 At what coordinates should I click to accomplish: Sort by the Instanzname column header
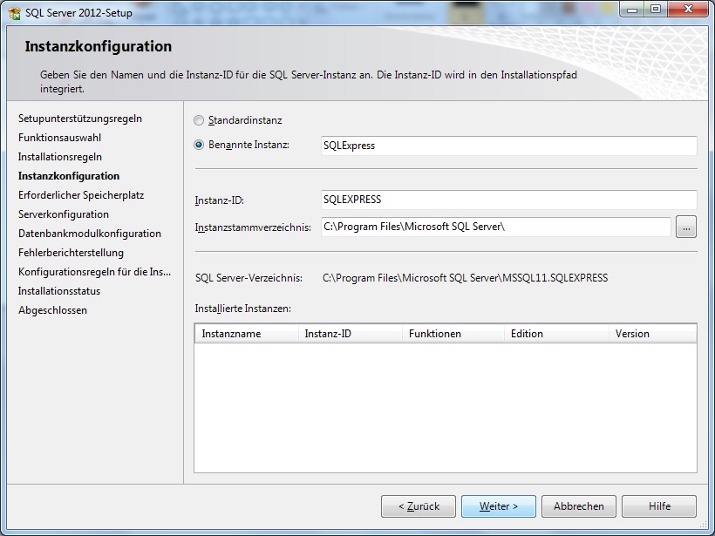coord(247,334)
